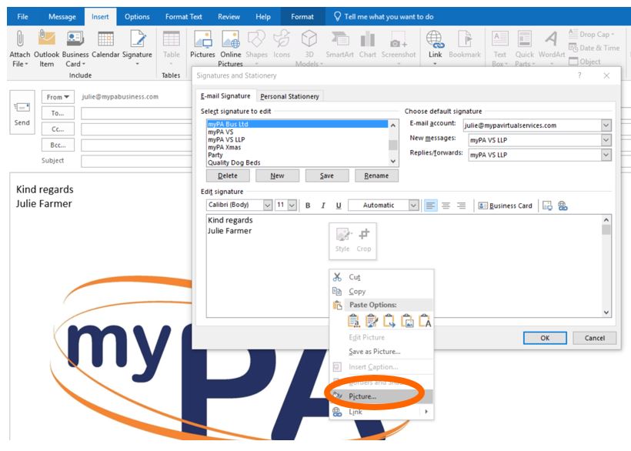Select myPA Xmas in signature list
Viewport: 631px width, 451px height.
[224, 147]
